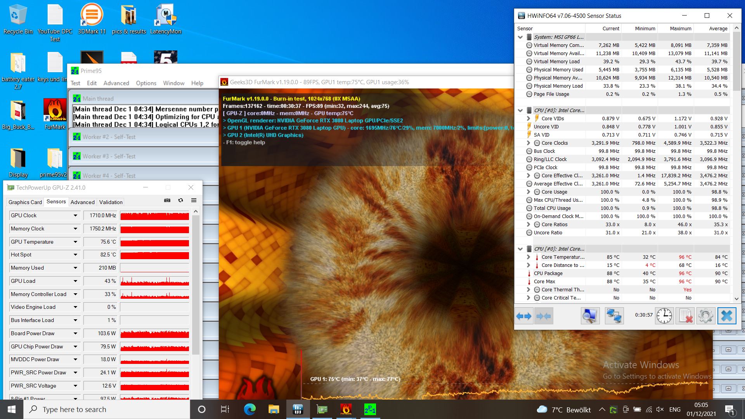Open Prime95 Window menu
The height and width of the screenshot is (419, 745).
(x=174, y=83)
